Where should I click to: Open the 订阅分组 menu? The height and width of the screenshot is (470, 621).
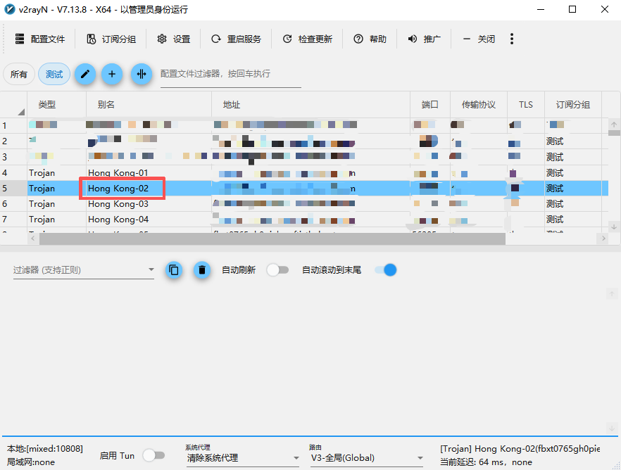click(x=111, y=39)
